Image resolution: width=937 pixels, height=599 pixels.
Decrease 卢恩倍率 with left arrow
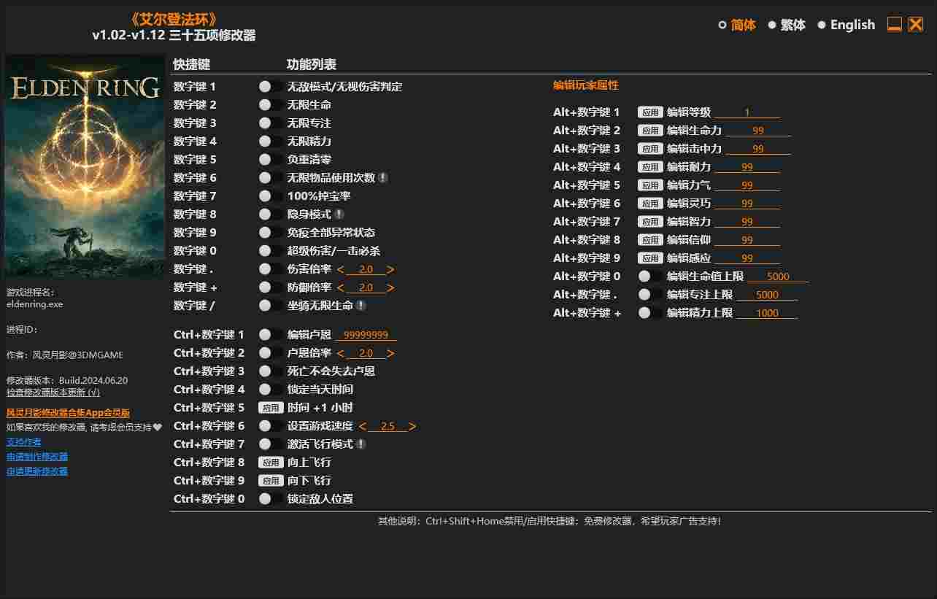340,353
